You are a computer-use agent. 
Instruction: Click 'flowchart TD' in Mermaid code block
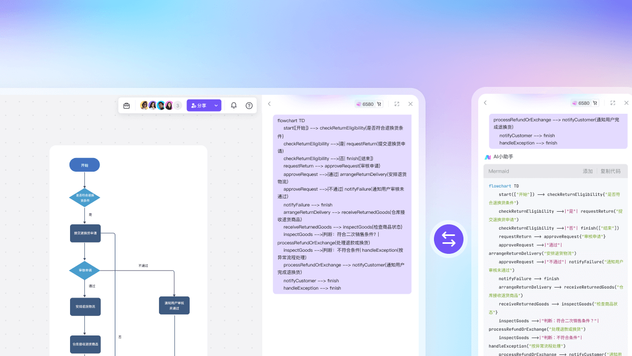coord(503,186)
